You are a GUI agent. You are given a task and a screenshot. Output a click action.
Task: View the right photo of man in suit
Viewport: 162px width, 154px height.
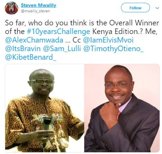click(x=122, y=108)
